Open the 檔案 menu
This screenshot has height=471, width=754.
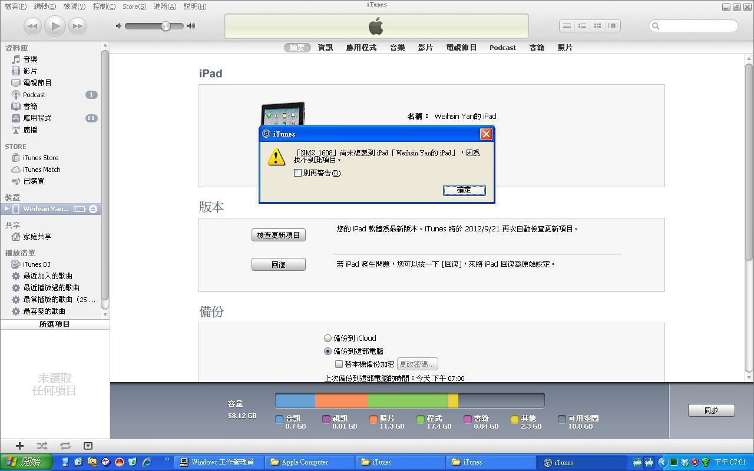tap(15, 6)
